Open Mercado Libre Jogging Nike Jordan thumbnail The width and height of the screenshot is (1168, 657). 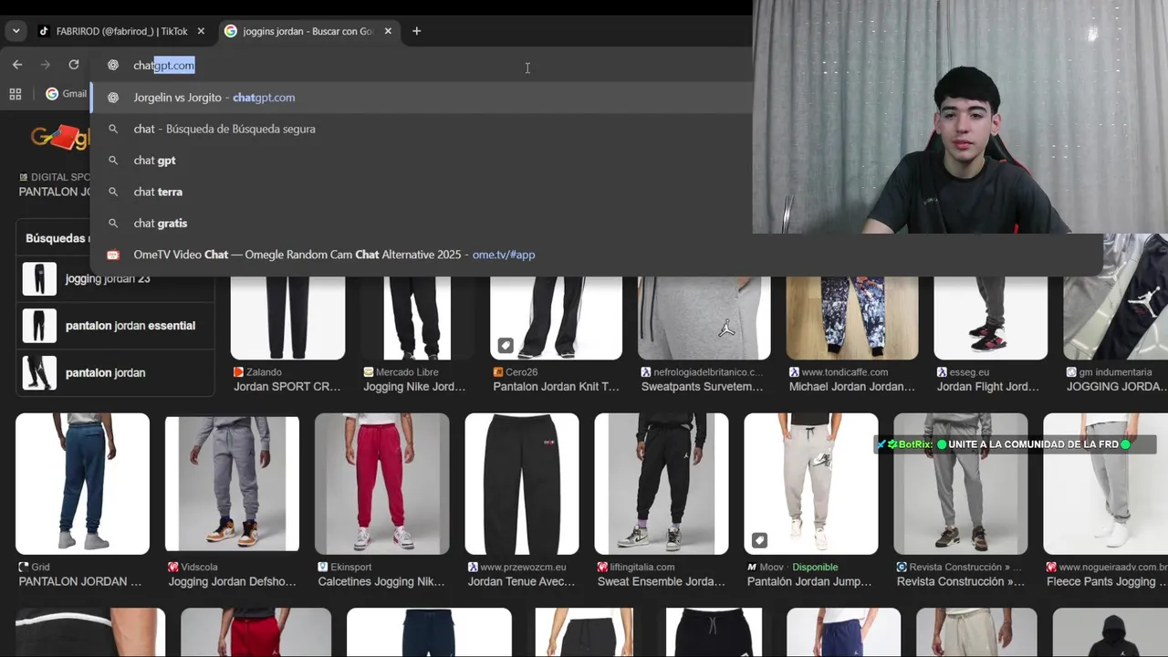417,318
